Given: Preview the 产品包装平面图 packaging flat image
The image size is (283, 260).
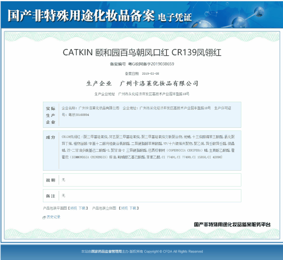Looking at the screenshot, I should [74, 208].
